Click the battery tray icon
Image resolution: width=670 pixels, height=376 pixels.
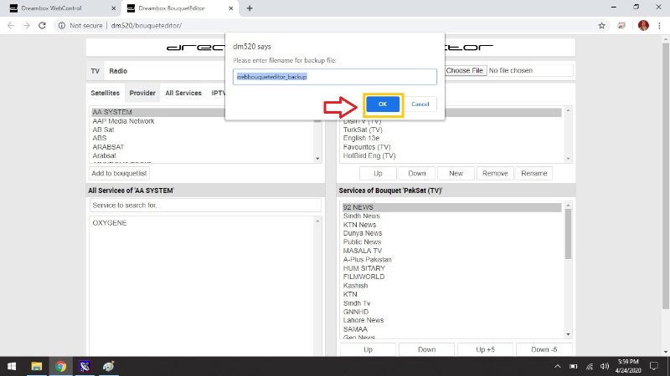tap(574, 366)
